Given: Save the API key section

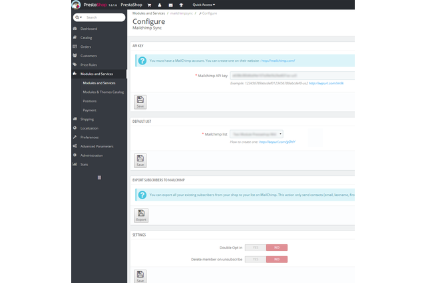Looking at the screenshot, I should (x=140, y=102).
